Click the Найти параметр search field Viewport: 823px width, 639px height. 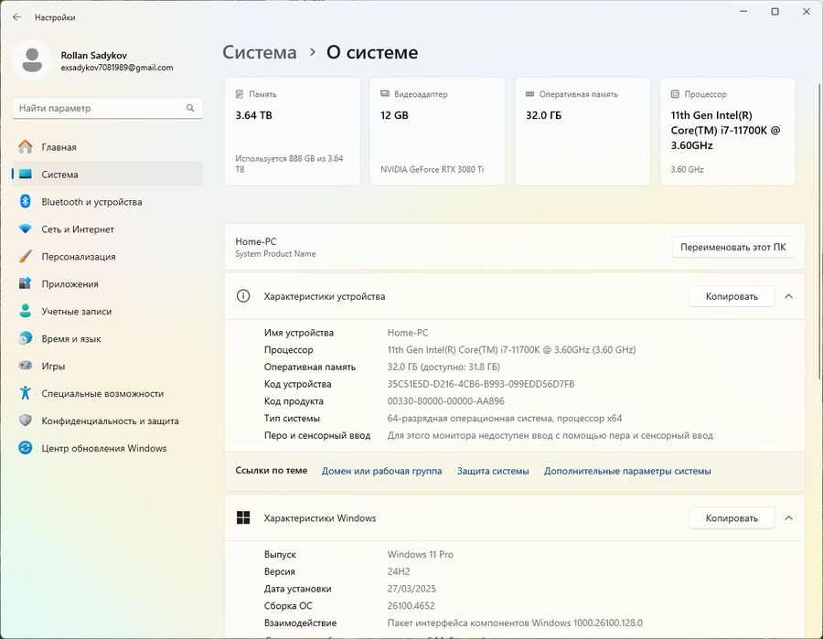click(x=107, y=108)
